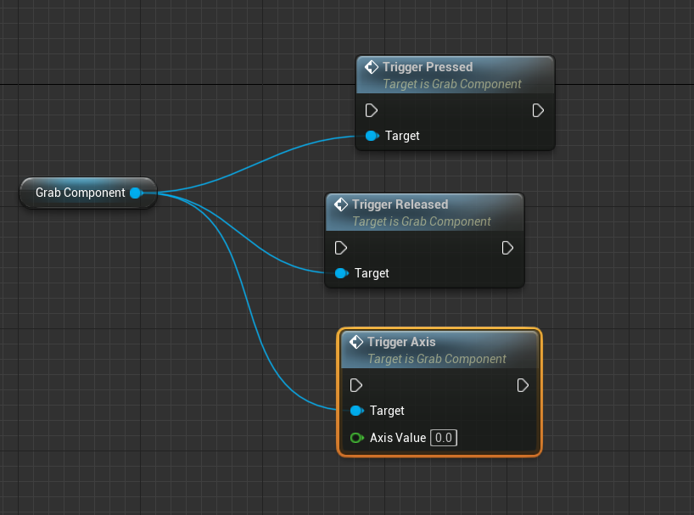Click 'Target is Grab Component' under Trigger Axis
This screenshot has height=515, width=694.
437,359
